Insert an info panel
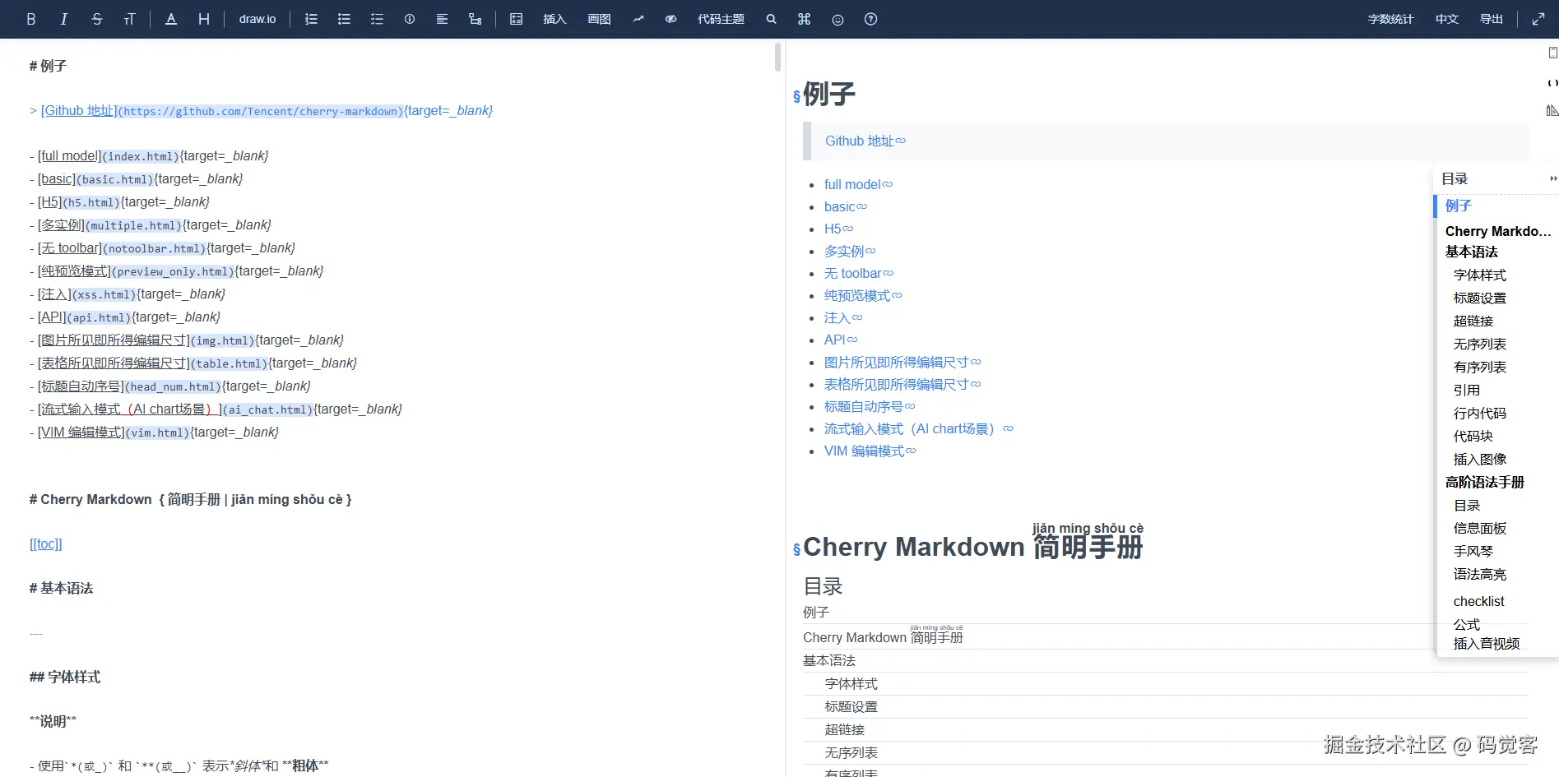Image resolution: width=1559 pixels, height=777 pixels. click(x=410, y=19)
